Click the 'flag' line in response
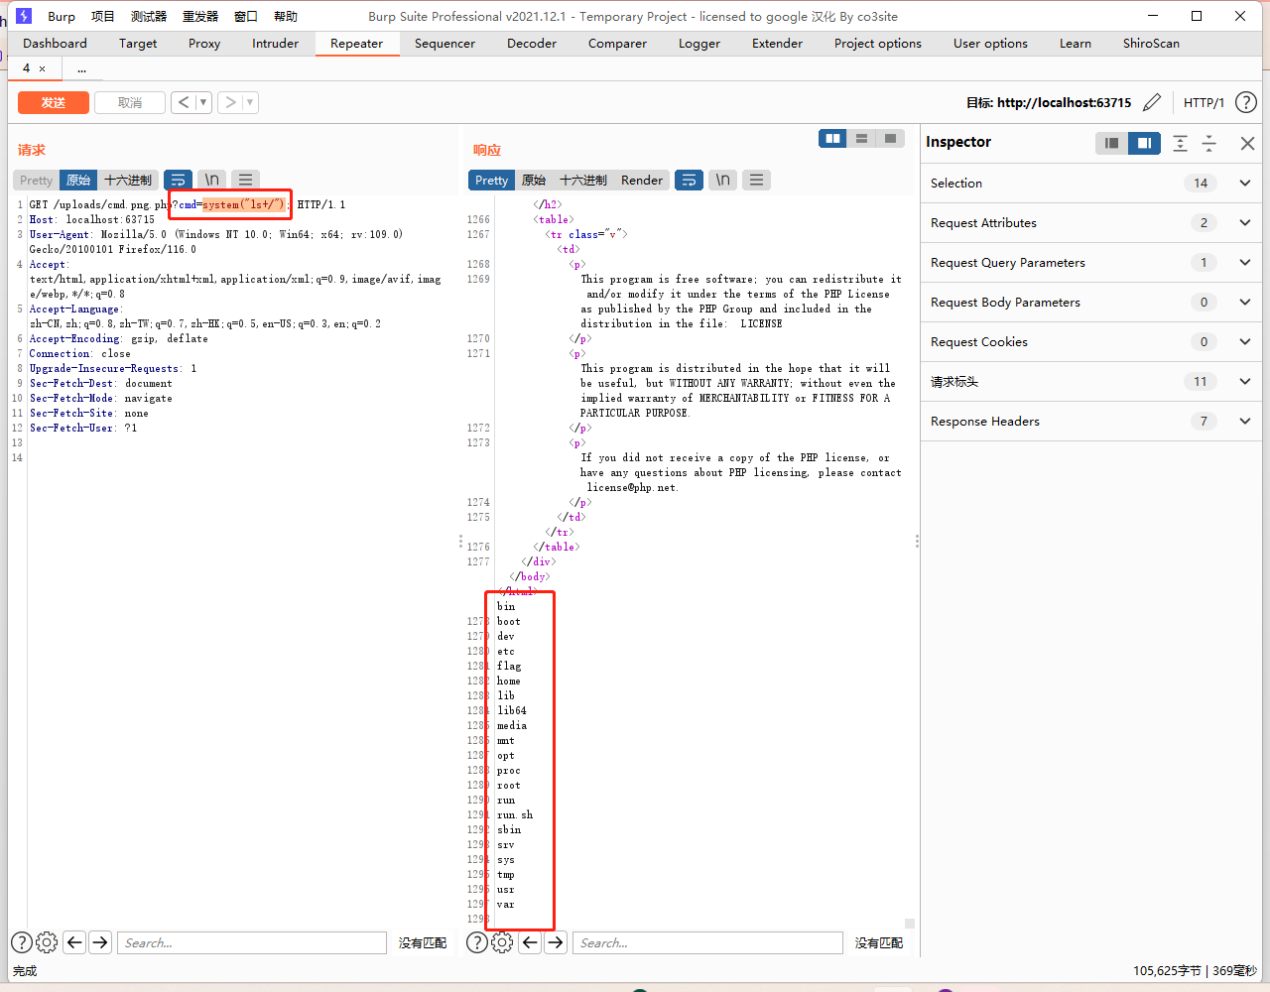 pyautogui.click(x=509, y=666)
